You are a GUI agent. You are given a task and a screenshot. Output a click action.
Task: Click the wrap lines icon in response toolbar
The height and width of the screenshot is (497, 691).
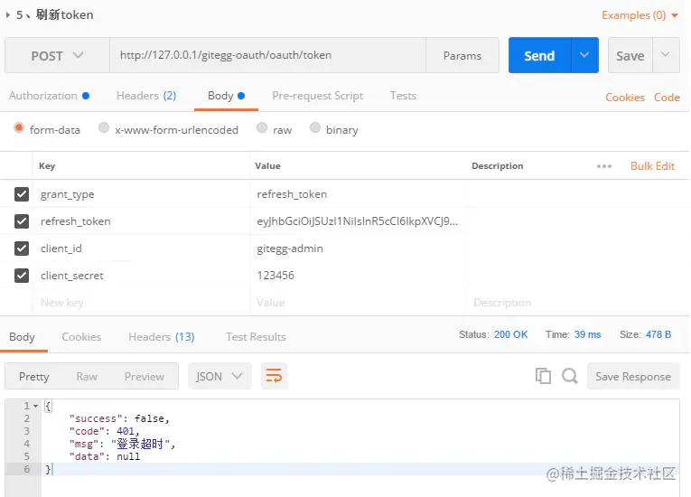(x=274, y=376)
